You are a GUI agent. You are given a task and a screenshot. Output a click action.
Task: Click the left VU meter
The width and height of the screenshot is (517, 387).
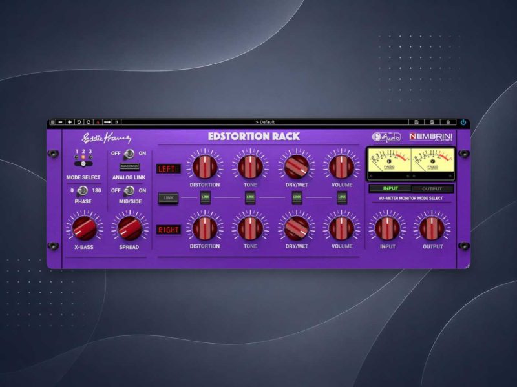[390, 161]
